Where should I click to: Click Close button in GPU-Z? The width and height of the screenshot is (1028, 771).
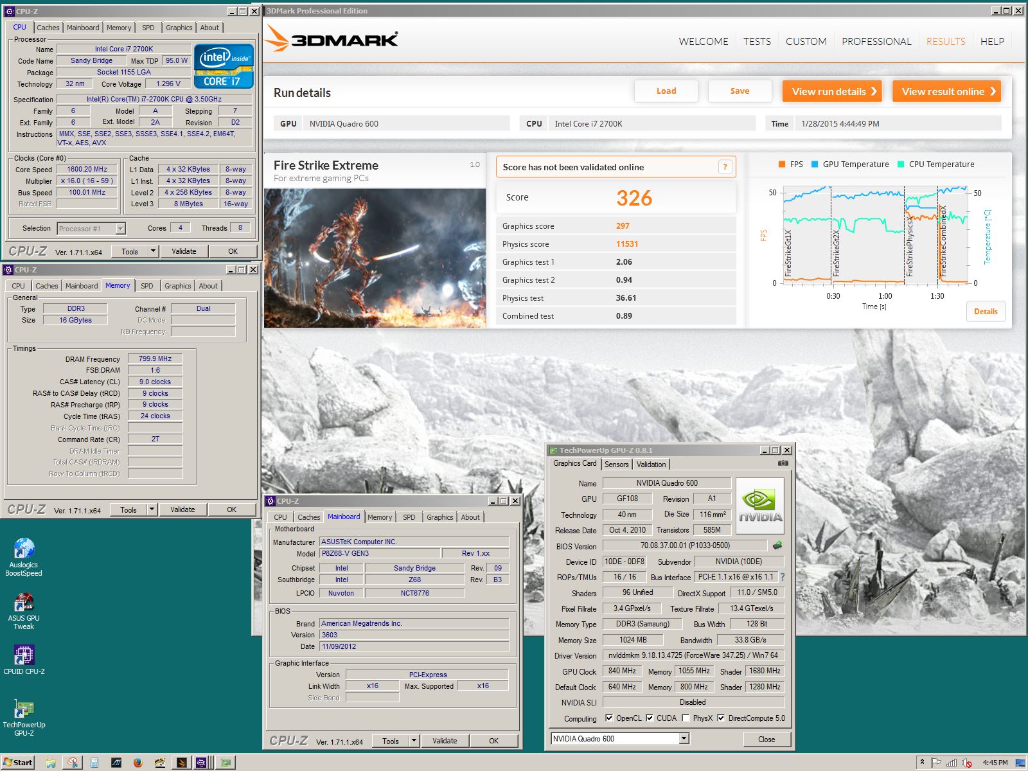(x=767, y=739)
